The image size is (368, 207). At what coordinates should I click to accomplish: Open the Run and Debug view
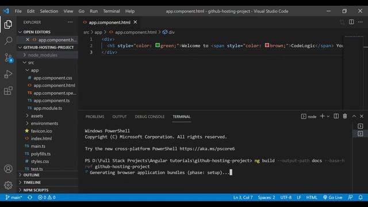[8, 74]
